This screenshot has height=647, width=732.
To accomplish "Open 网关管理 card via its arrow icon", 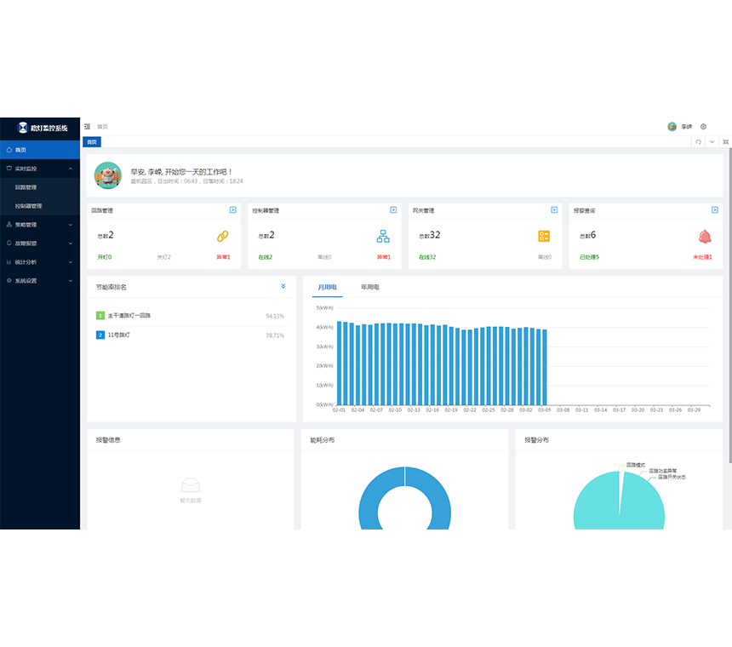I will point(554,209).
